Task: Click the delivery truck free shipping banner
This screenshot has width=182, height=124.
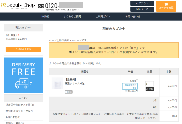Action: [23, 75]
